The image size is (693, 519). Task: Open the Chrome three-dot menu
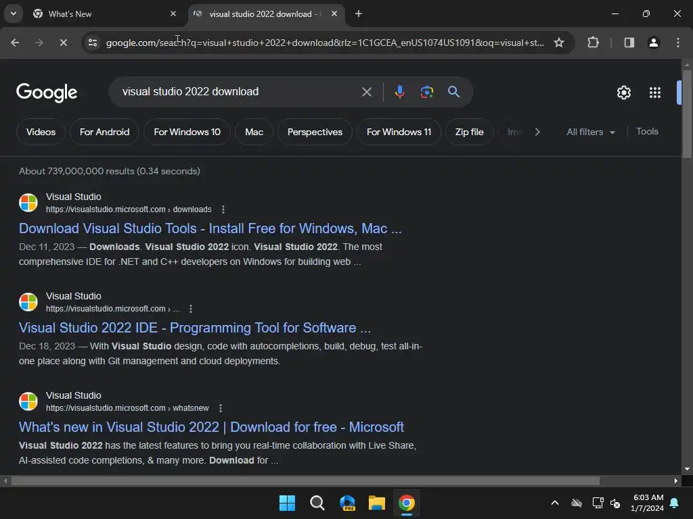[678, 43]
